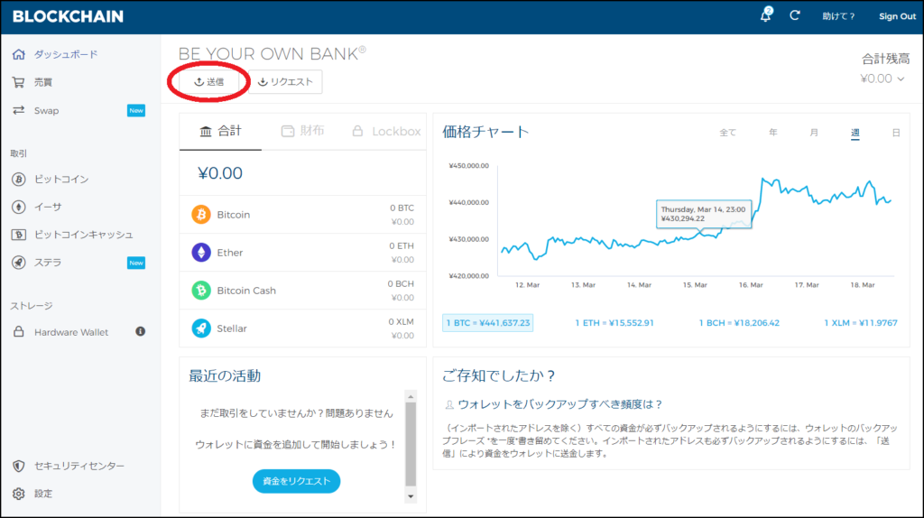The image size is (924, 518).
Task: Click the イーサ Ethereum sidebar icon
Action: (x=19, y=207)
